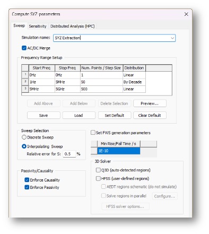Open the Linear distribution cell in row 3
This screenshot has width=209, height=234.
[x=134, y=89]
